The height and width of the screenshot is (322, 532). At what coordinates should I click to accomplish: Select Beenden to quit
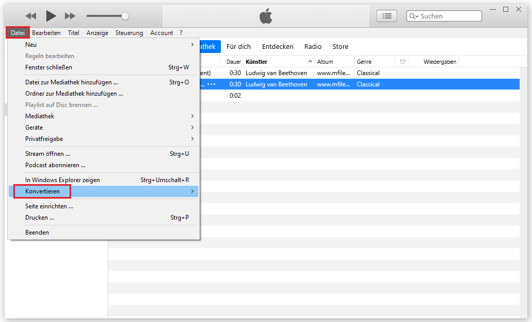pos(104,232)
